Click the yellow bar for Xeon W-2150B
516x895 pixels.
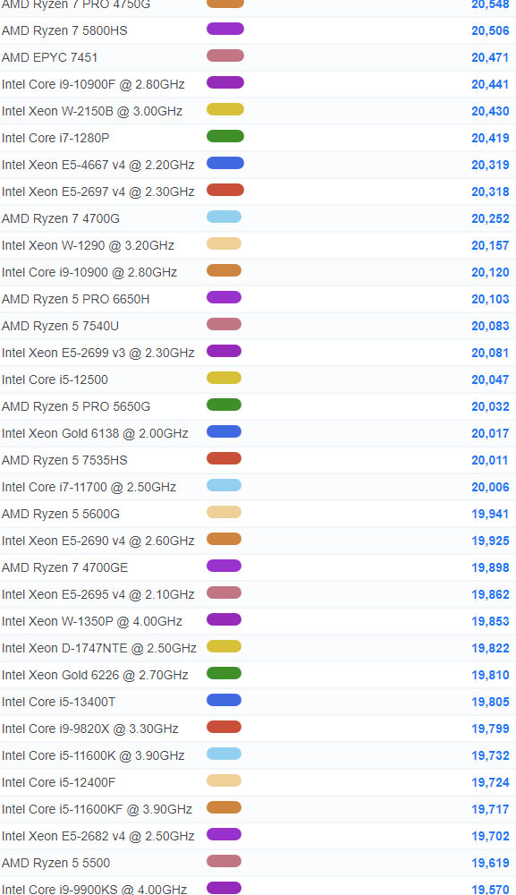(225, 109)
